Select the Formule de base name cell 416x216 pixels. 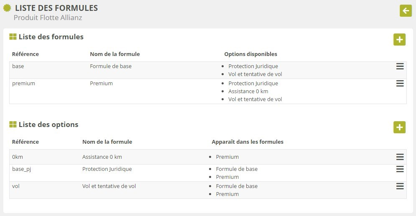111,66
